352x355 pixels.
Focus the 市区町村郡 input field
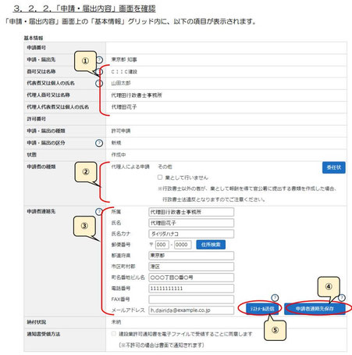[x=191, y=267]
